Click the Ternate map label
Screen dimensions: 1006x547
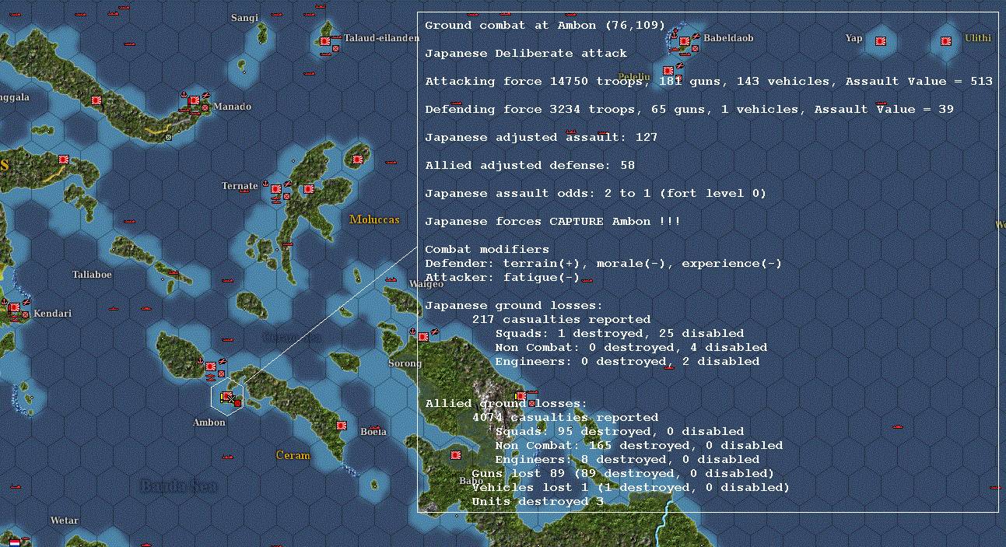240,186
